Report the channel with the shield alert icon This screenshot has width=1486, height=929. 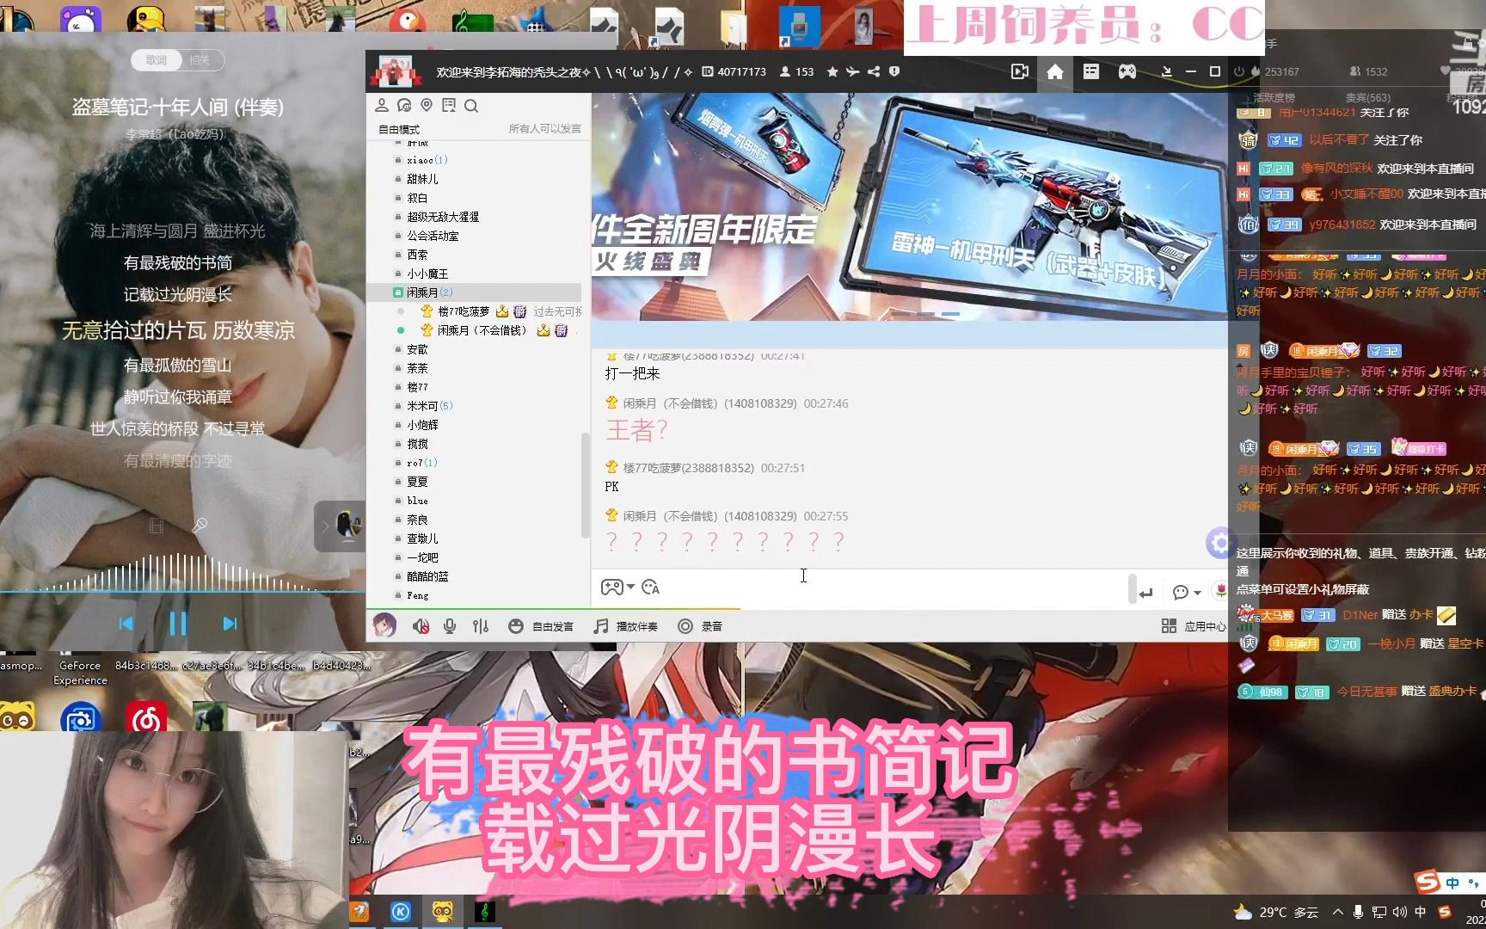894,71
